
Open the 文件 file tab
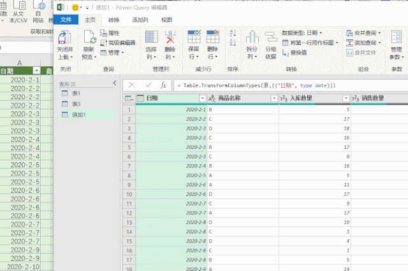[x=66, y=20]
